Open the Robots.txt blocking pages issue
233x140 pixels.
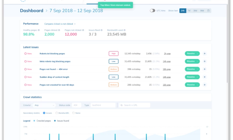[x=52, y=54]
